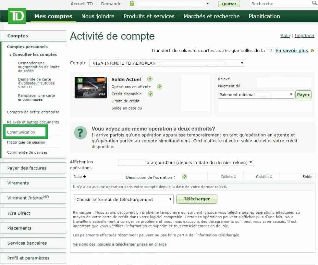The image size is (318, 265).
Task: Open Historique de session link
Action: (x=25, y=142)
